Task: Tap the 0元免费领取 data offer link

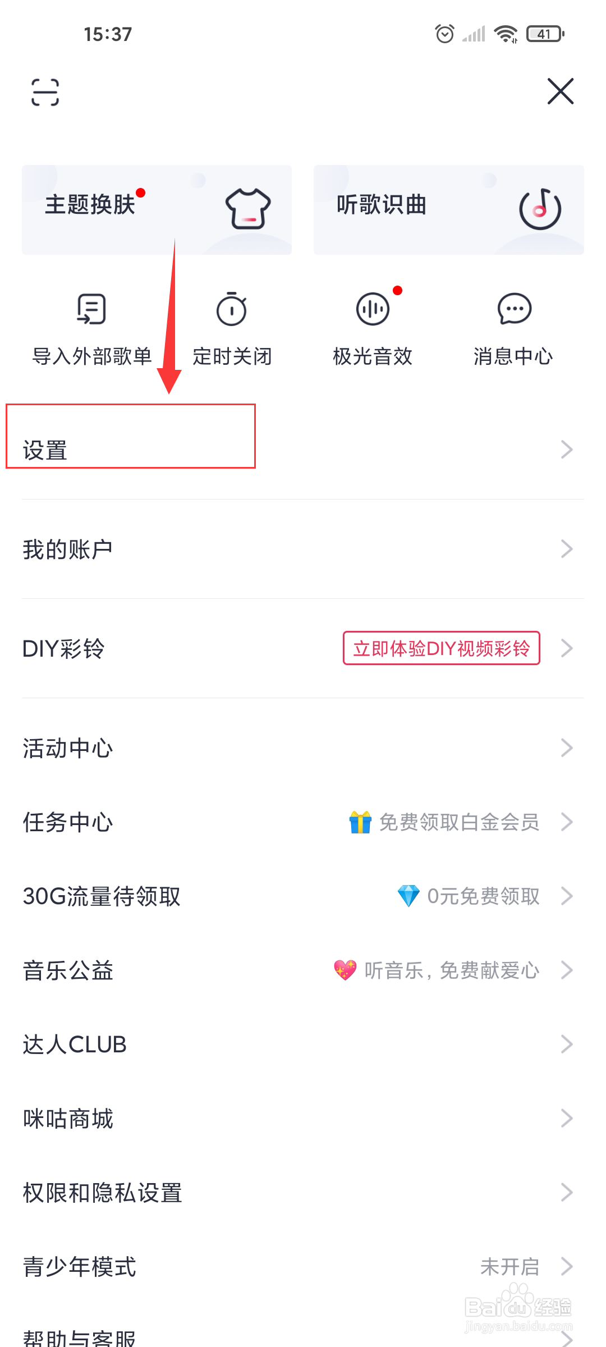Action: coord(483,896)
